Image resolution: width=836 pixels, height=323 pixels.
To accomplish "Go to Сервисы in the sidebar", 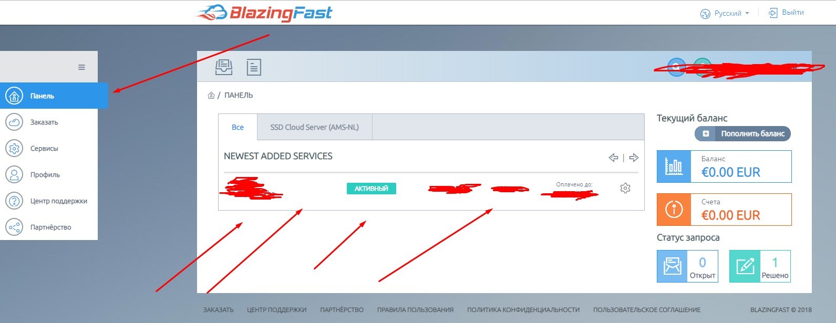I will 44,149.
